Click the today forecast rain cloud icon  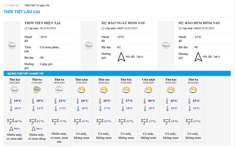(89, 45)
